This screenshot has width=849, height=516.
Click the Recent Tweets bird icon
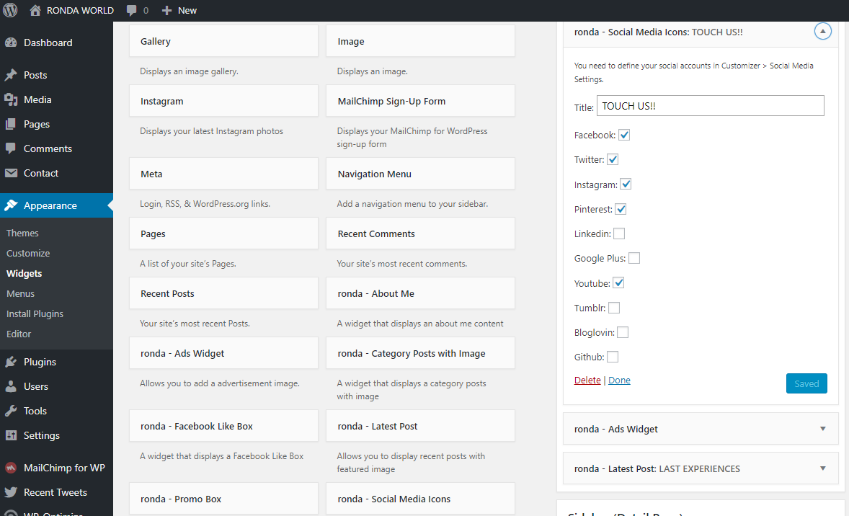[x=11, y=492]
